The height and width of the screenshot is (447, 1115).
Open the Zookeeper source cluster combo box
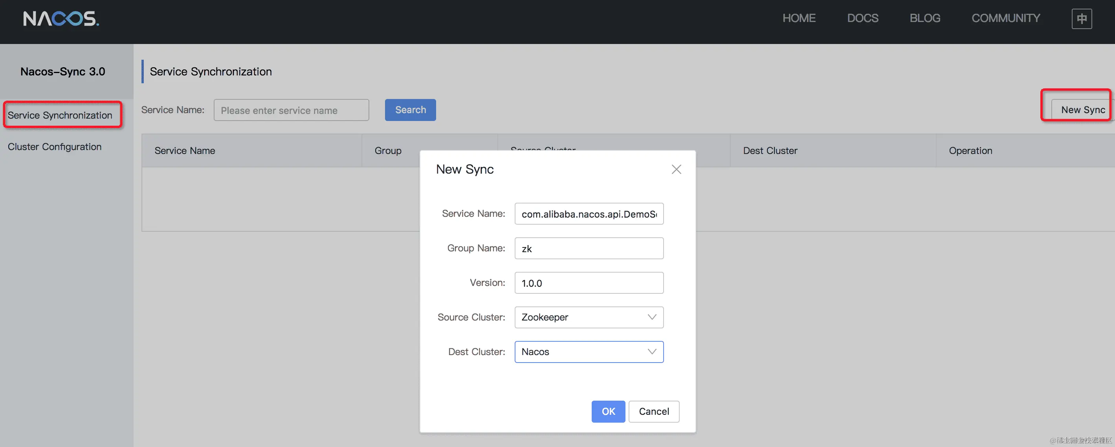click(580, 317)
